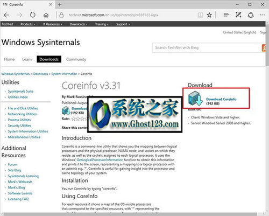Open the browser home page icon
This screenshot has height=216, width=269.
click(x=46, y=15)
